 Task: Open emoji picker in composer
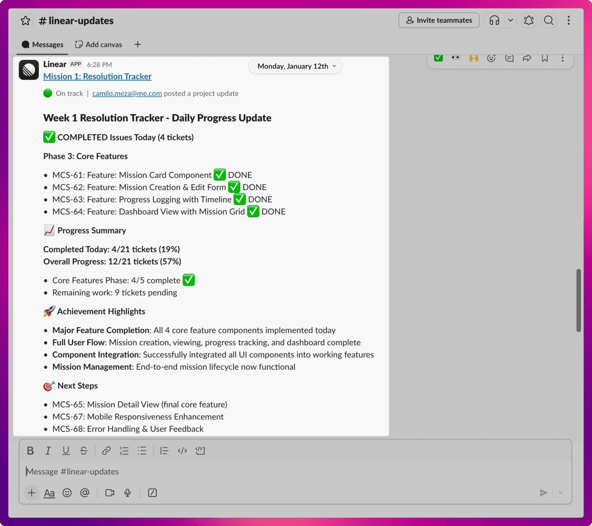tap(67, 493)
